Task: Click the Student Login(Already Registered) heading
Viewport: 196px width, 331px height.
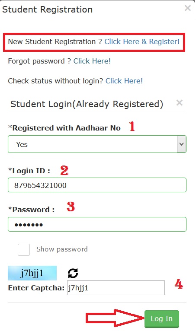Action: click(87, 104)
